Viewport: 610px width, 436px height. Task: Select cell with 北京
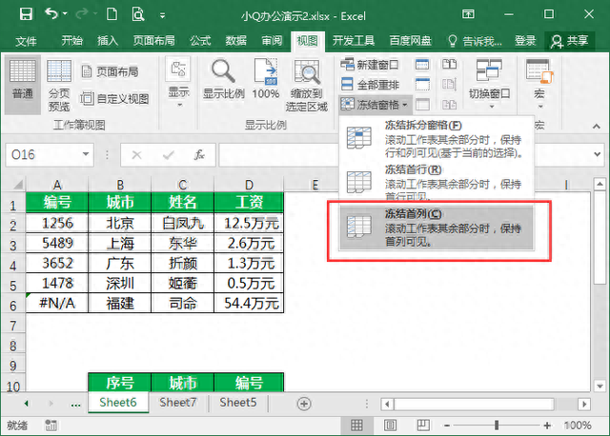(120, 223)
